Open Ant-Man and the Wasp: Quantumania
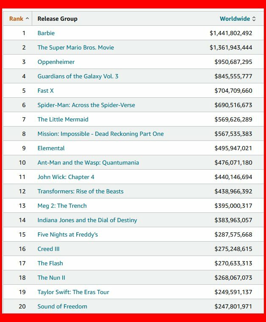Viewport: 266px width, 322px height. coord(88,162)
